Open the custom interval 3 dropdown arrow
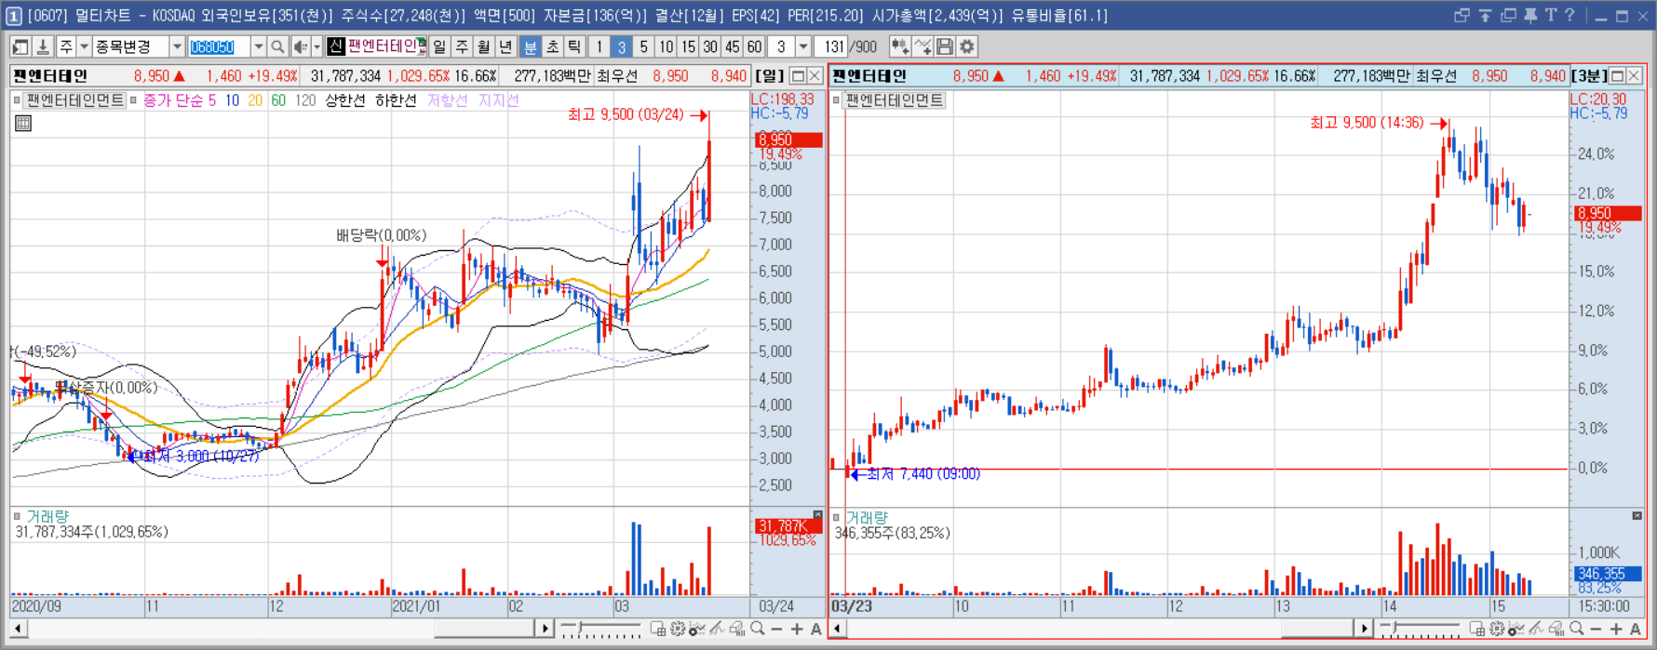The width and height of the screenshot is (1657, 650). click(802, 46)
